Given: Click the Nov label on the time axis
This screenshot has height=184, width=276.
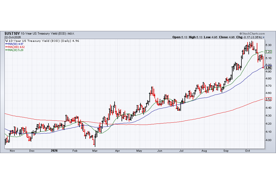Looking at the screenshot, I should (x=12, y=151).
